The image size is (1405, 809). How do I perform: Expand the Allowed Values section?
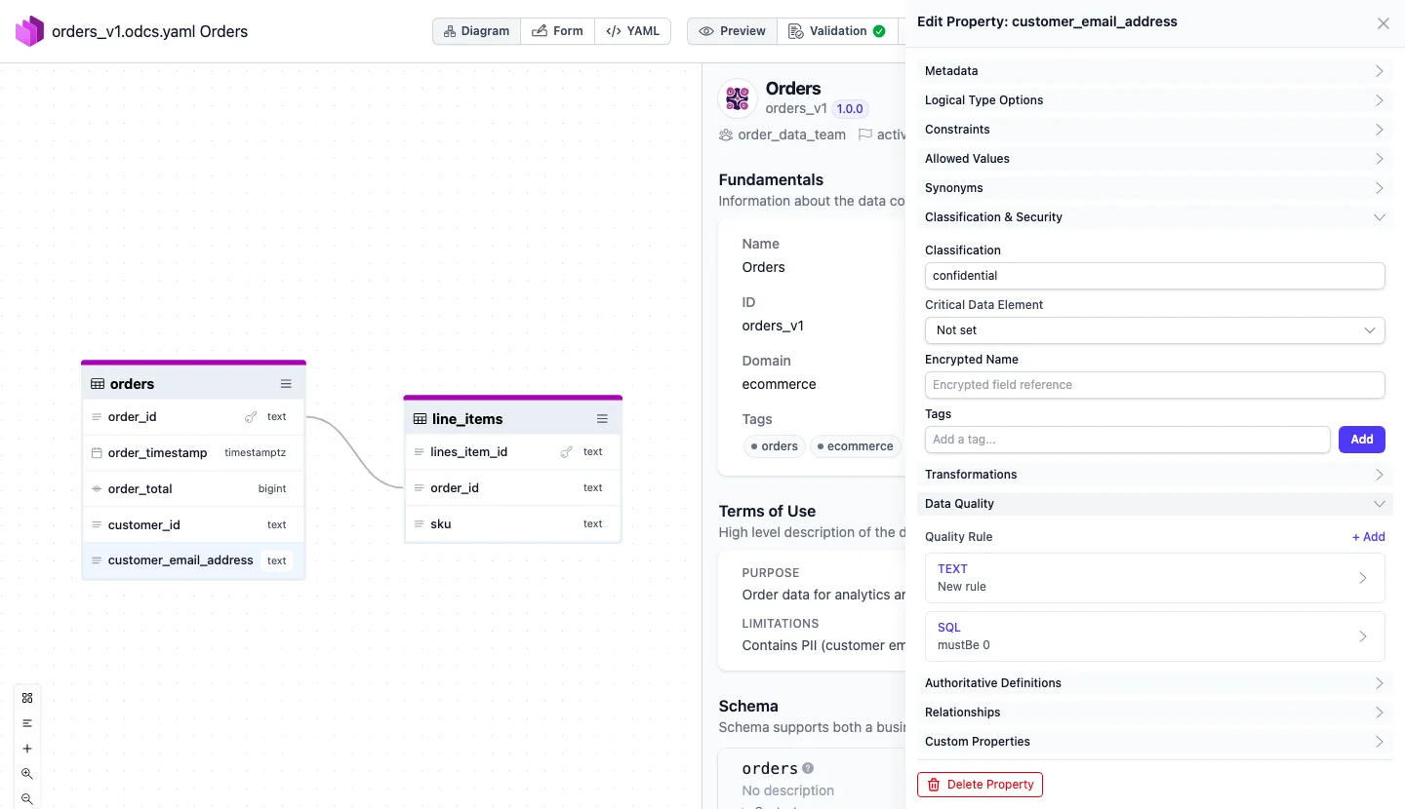pyautogui.click(x=1155, y=159)
